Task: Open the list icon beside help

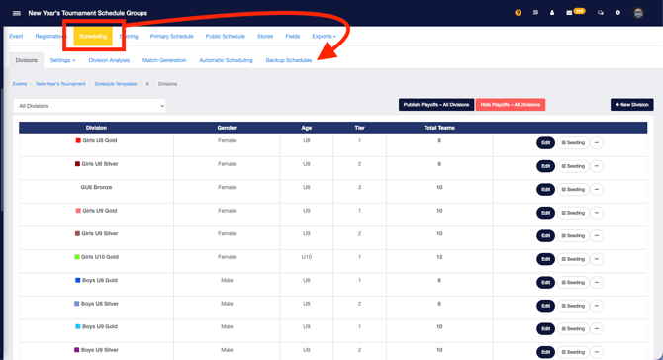Action: [x=535, y=13]
